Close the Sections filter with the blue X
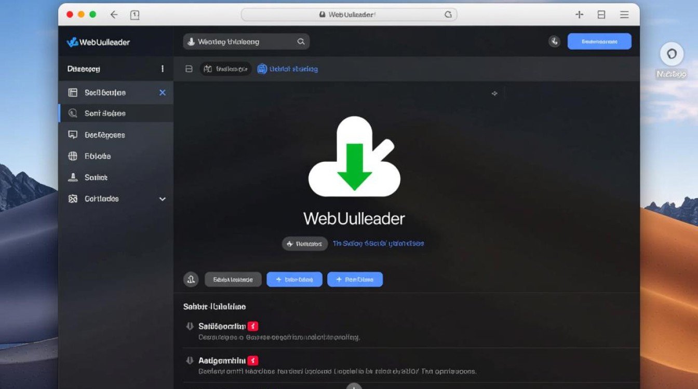Viewport: 698px width, 389px height. tap(162, 92)
